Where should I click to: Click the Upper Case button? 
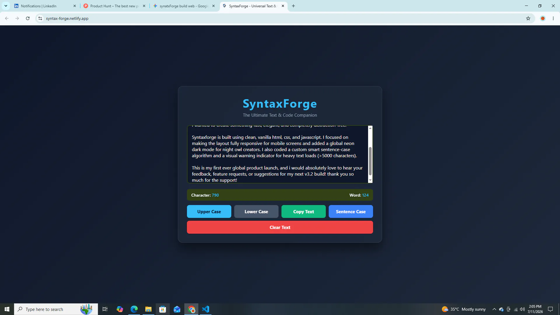click(x=209, y=211)
